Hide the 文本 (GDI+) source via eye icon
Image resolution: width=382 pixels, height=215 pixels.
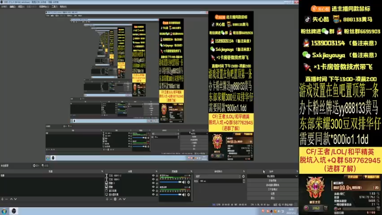point(153,180)
